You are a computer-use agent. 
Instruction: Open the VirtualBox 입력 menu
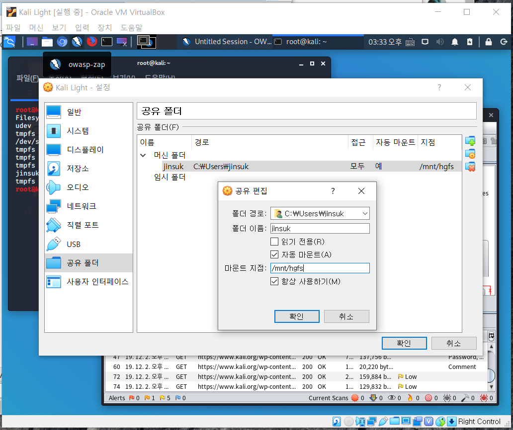coord(82,28)
